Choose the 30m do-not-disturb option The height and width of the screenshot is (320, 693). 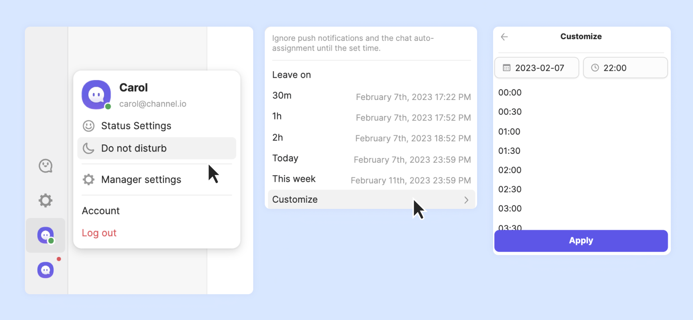[371, 96]
